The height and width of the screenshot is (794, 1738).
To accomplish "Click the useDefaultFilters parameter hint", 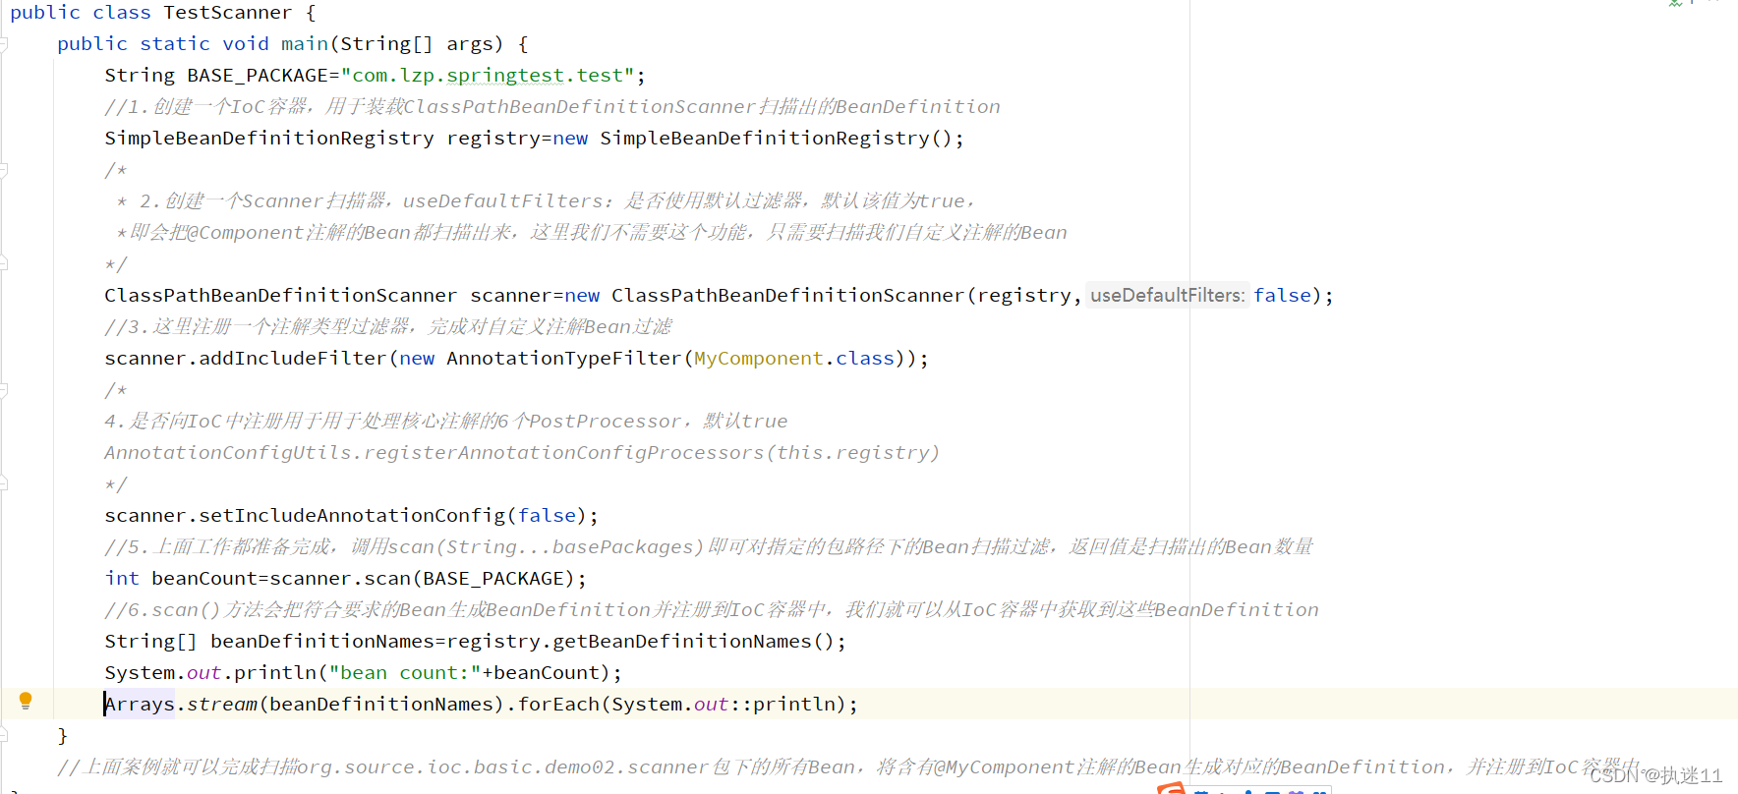I will (1168, 296).
